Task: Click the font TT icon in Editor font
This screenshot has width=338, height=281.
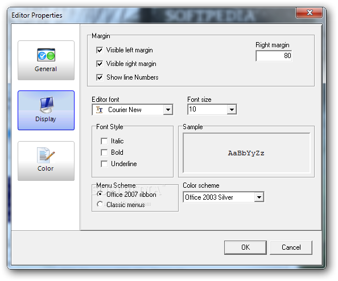Action: 100,110
